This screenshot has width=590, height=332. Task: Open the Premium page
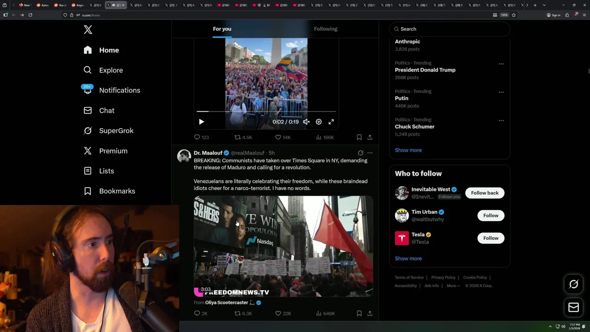pyautogui.click(x=105, y=151)
